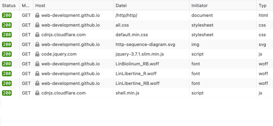The width and height of the screenshot is (273, 126).
Task: Select the LinLibertine_RB.woff request row
Action: (x=137, y=83)
